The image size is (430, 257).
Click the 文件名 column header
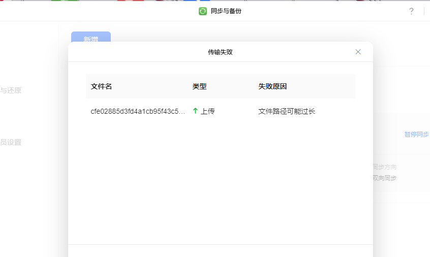(101, 86)
